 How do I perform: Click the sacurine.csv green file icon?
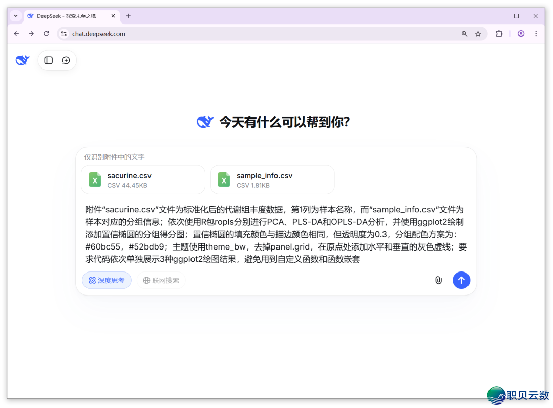coord(95,179)
